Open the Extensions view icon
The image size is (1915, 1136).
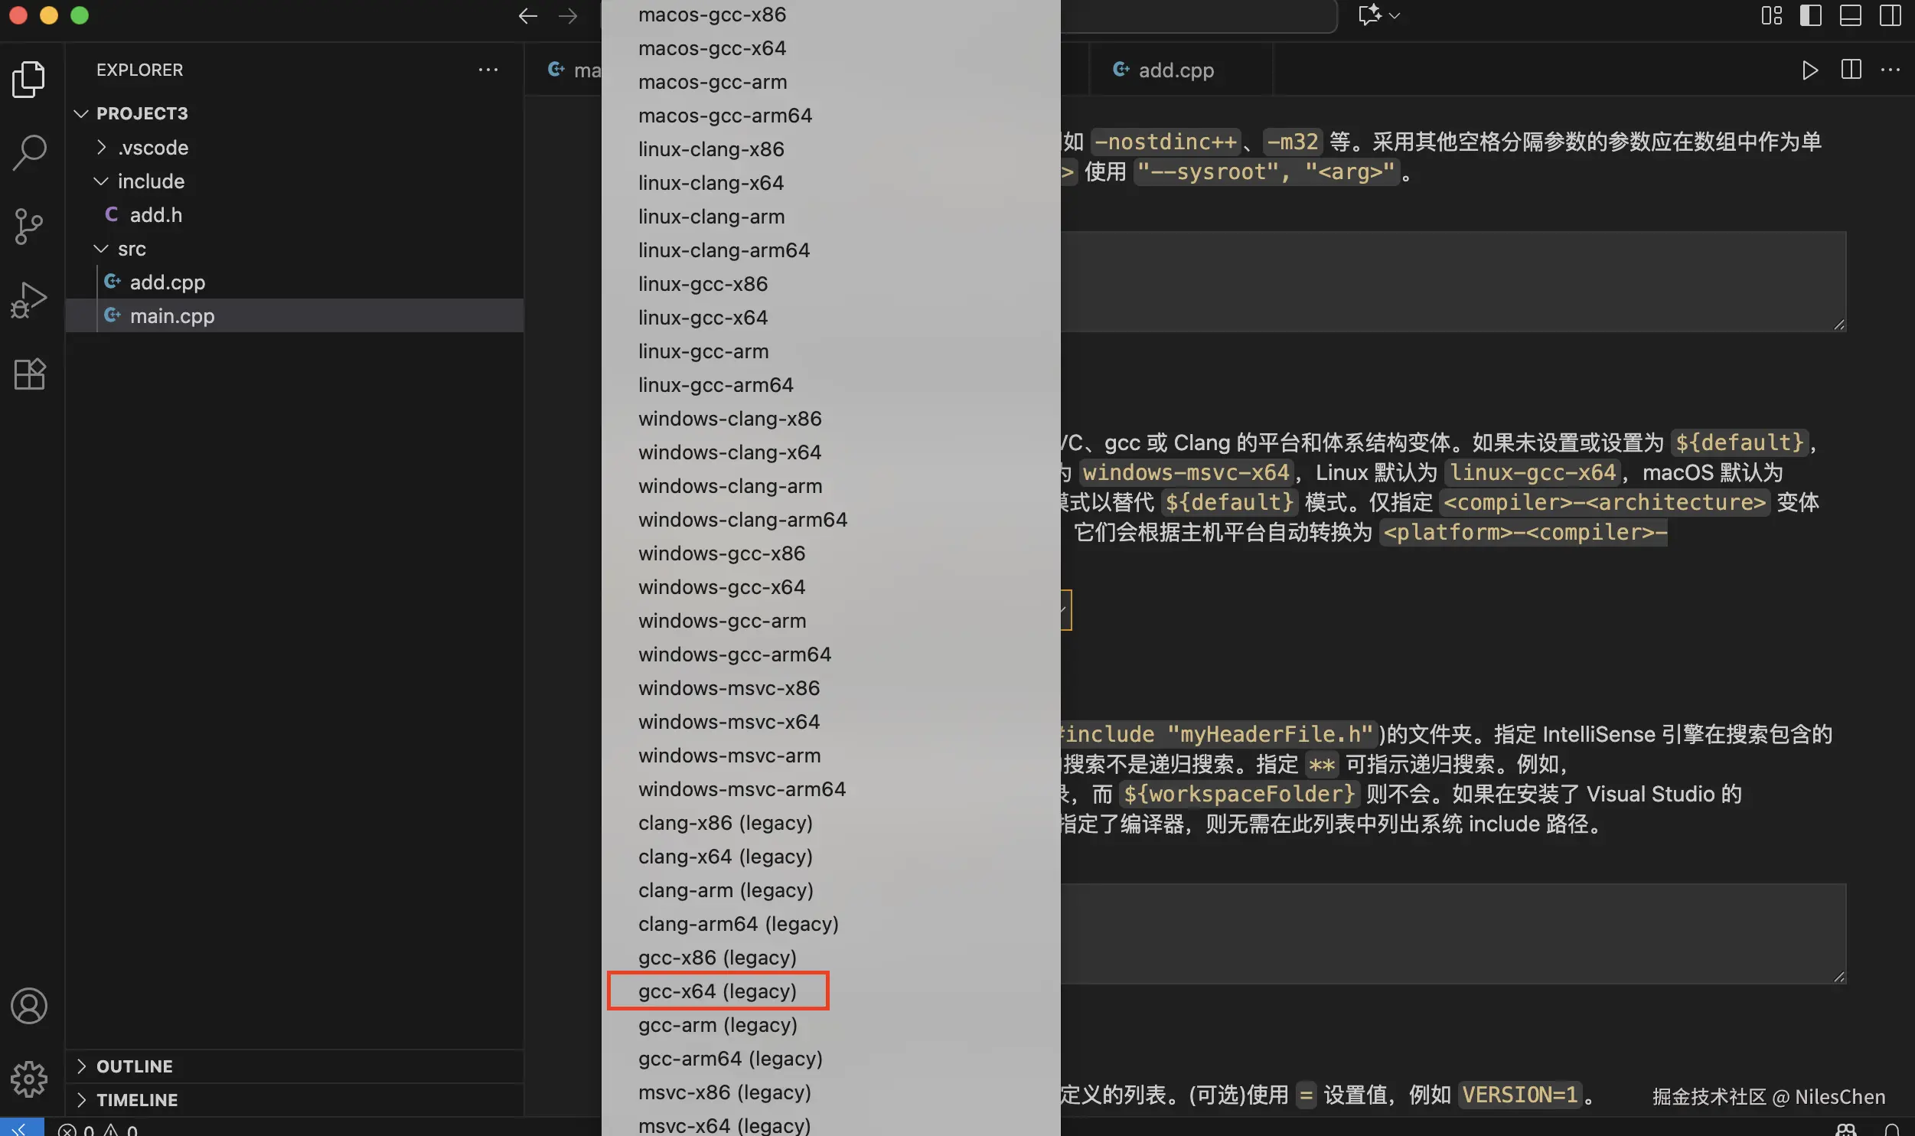[29, 374]
